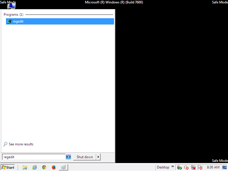Screen dimensions: 228x171
Task: Launch Internet Explorer from the taskbar
Action: coord(34,167)
